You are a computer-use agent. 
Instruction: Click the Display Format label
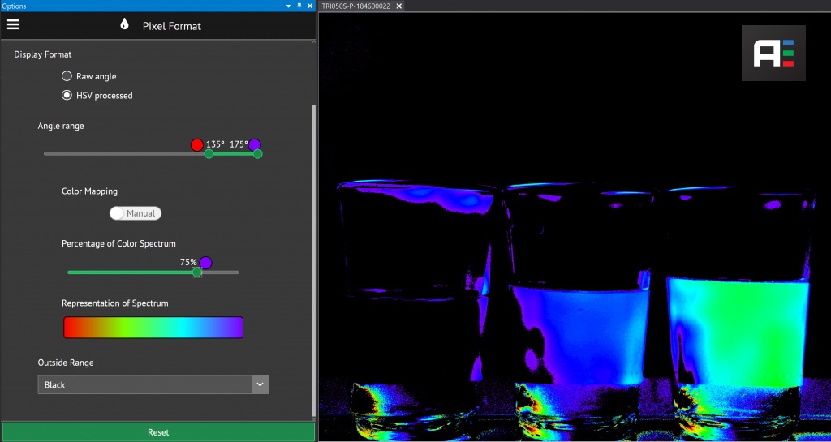pos(43,54)
